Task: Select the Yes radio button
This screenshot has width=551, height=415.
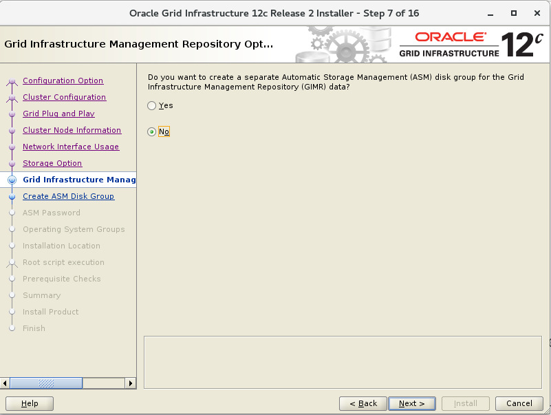Action: [x=151, y=105]
